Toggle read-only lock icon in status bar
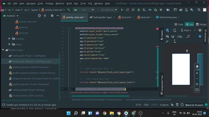 (x=172, y=105)
